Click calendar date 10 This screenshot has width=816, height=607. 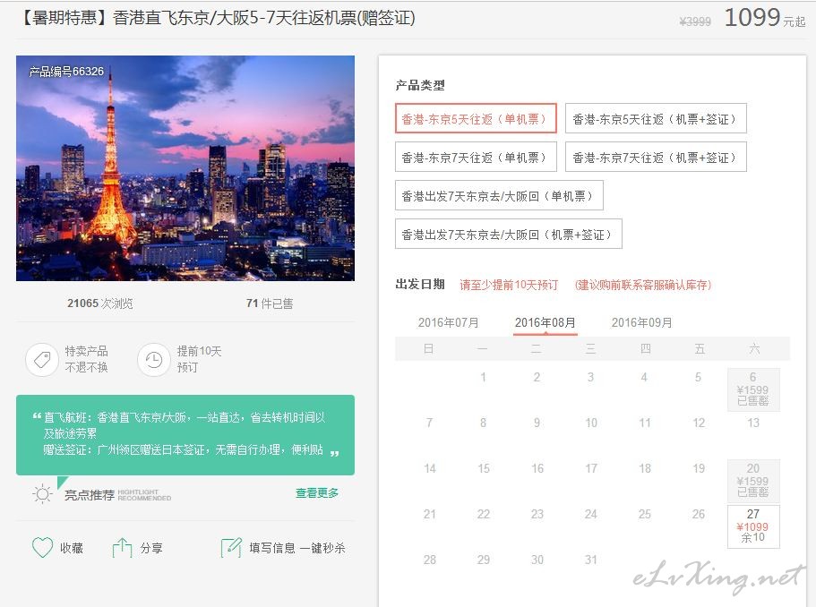tap(591, 423)
